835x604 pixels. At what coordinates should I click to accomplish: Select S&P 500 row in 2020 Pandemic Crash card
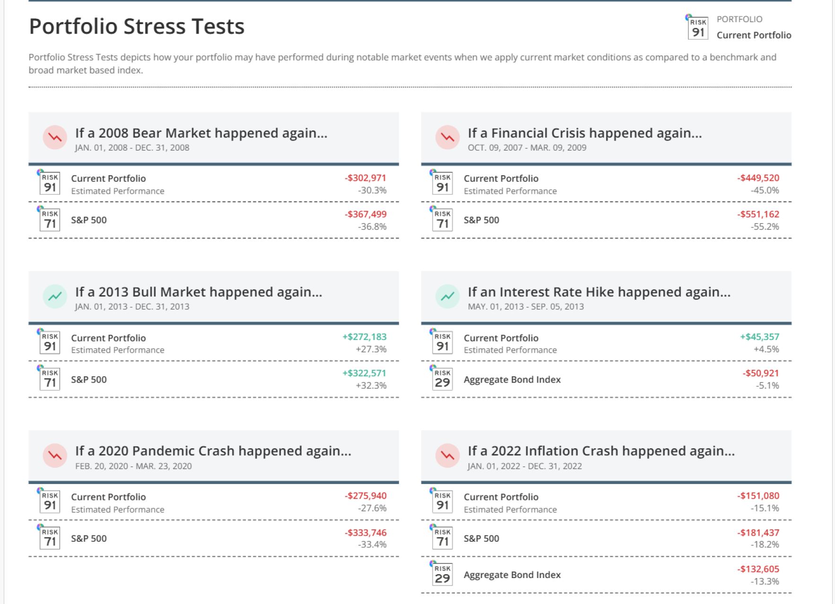[89, 538]
